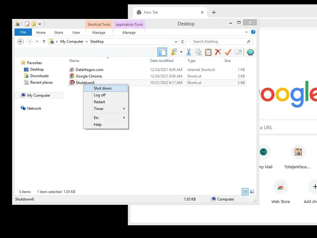The image size is (317, 238).
Task: Expand the arrow after My Computer breadcrumb
Action: pos(87,42)
